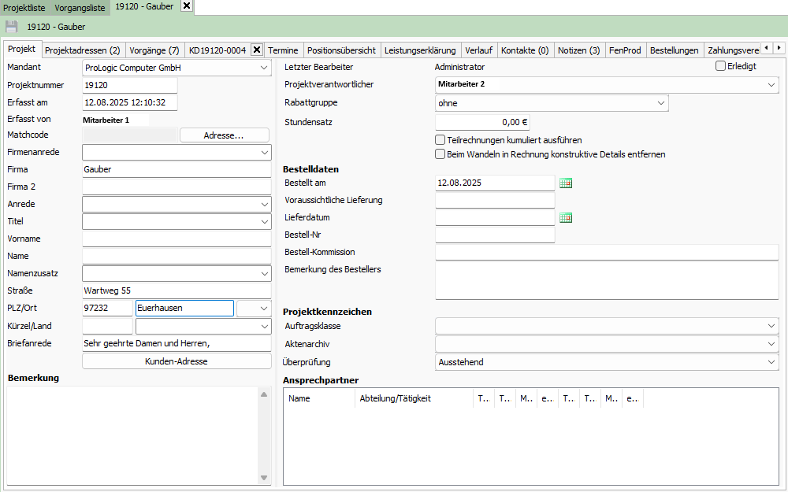
Task: Open the Projektverantwortlicher dropdown
Action: coord(770,84)
